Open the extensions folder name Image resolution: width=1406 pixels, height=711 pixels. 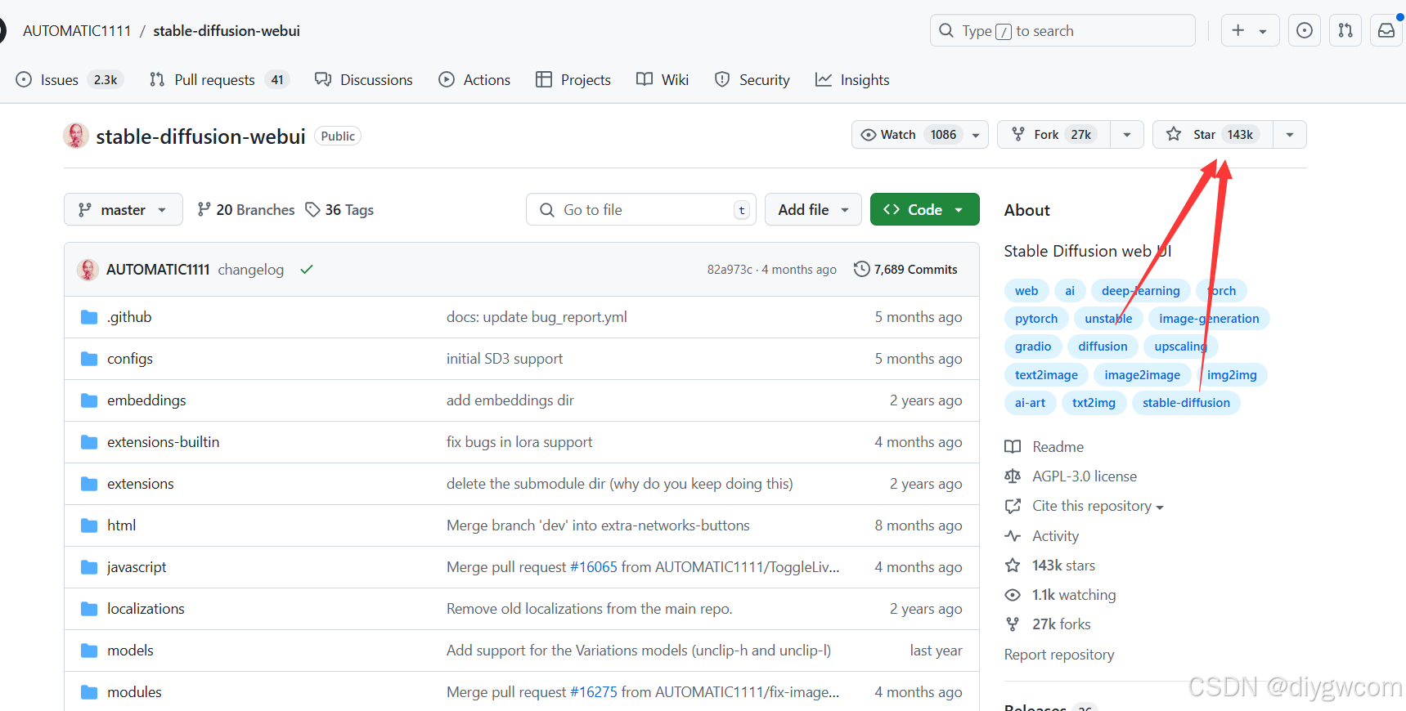(x=141, y=484)
